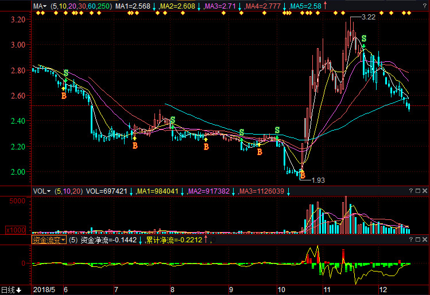Image resolution: width=430 pixels, height=295 pixels.
Task: Maximize the VOL panel
Action: point(418,191)
